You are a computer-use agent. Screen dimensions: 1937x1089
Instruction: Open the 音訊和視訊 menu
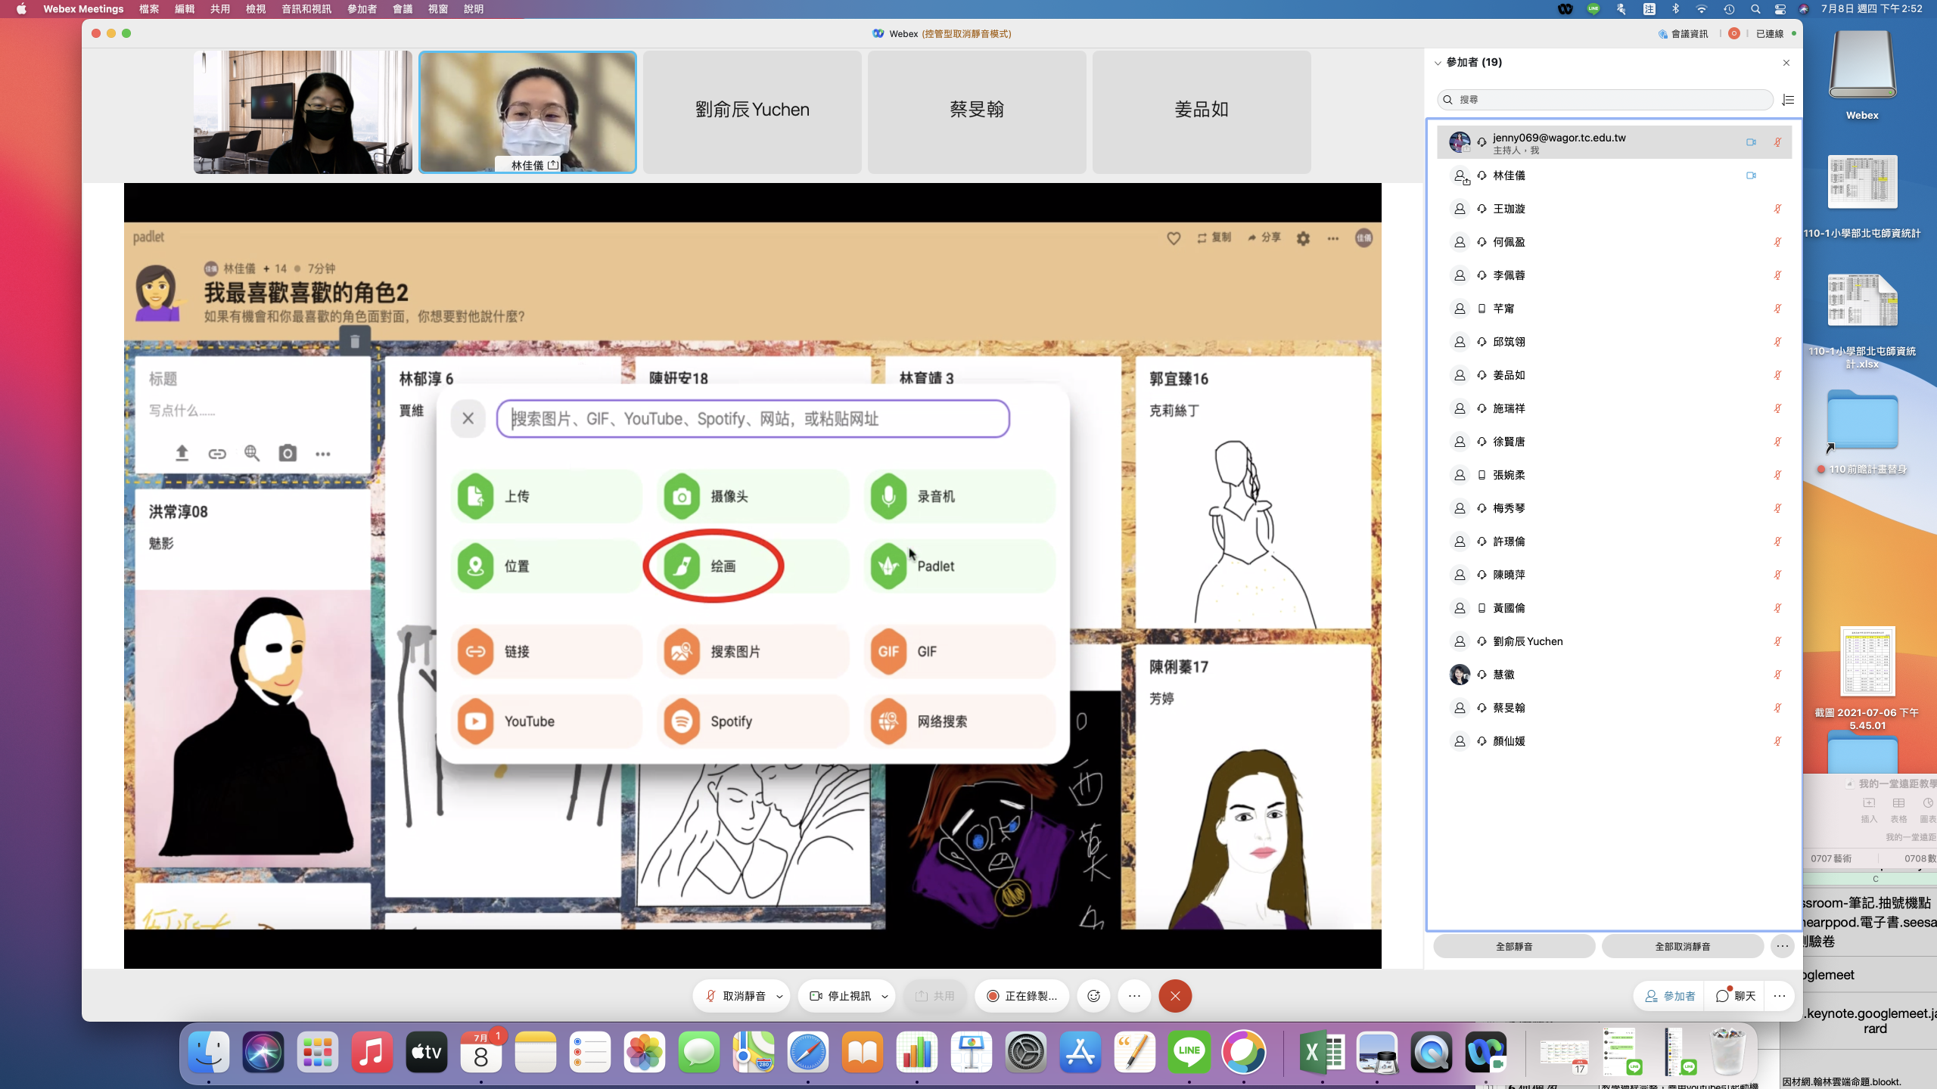[x=306, y=9]
